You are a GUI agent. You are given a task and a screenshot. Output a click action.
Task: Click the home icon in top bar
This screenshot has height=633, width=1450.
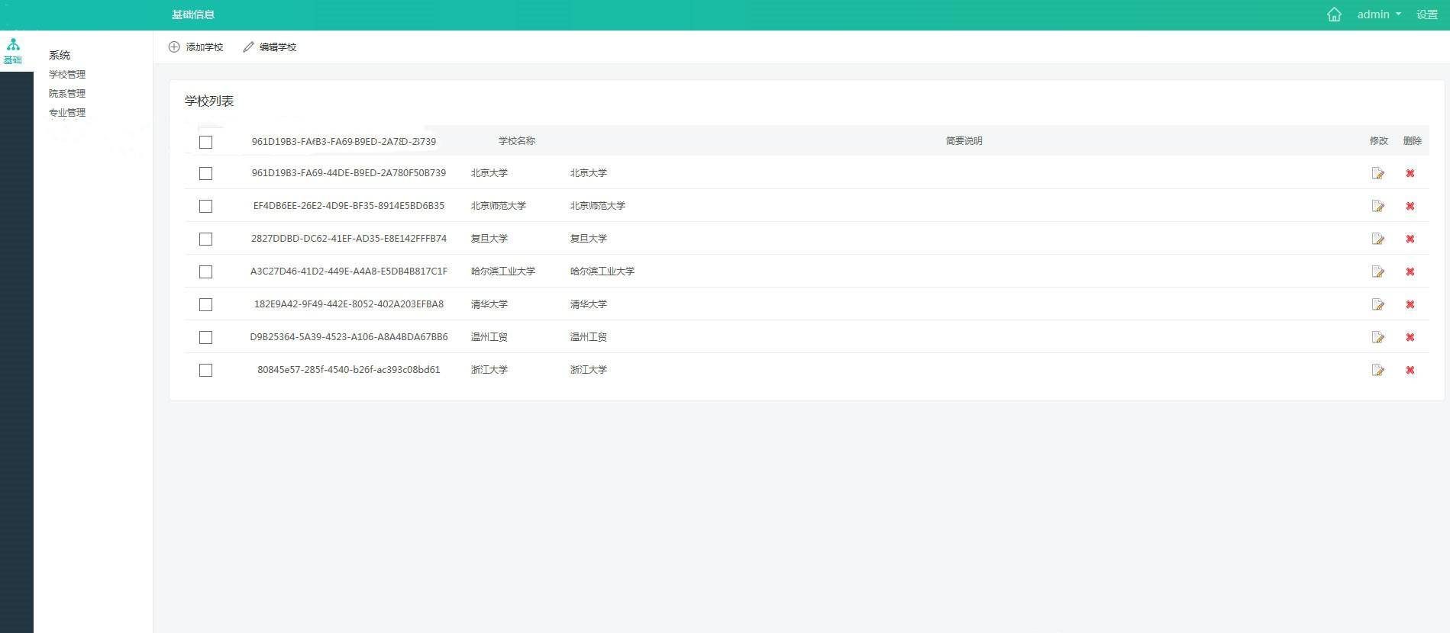point(1334,14)
